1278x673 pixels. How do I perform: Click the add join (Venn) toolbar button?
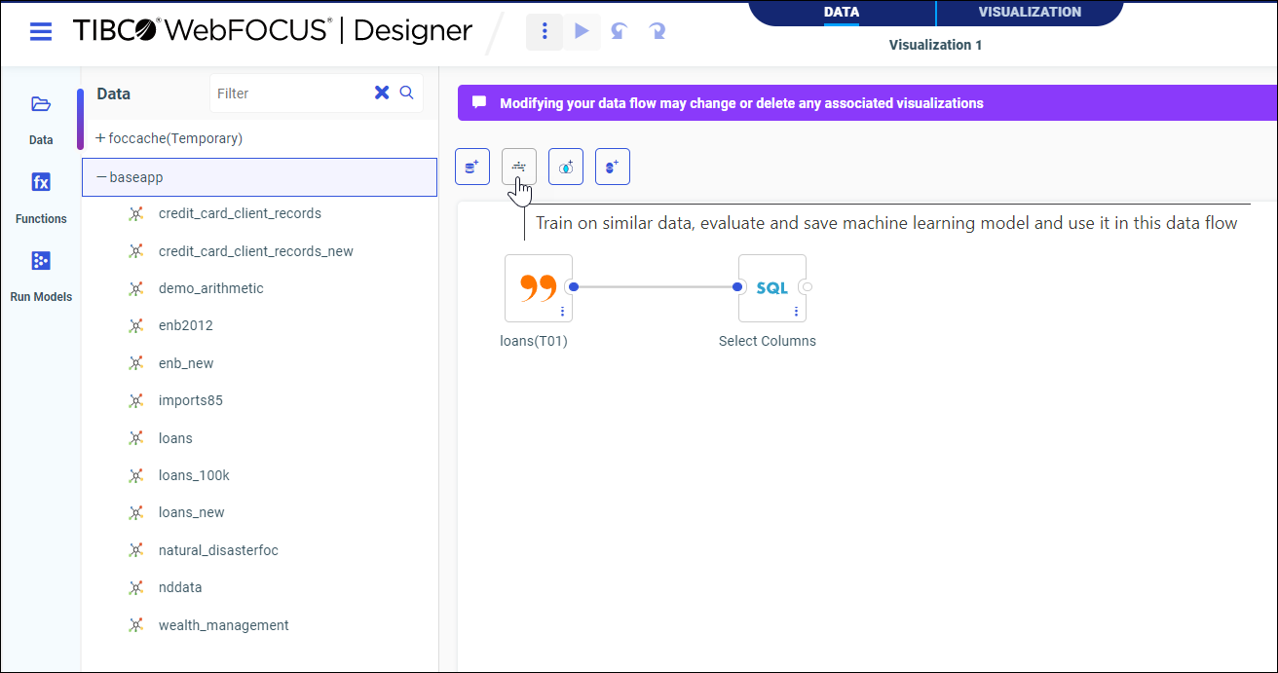pos(565,167)
